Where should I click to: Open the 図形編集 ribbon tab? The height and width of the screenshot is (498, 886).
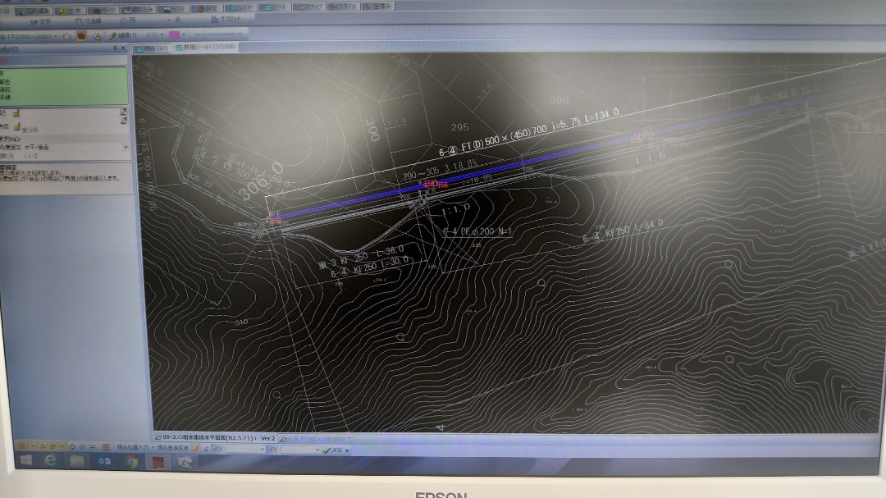pyautogui.click(x=35, y=11)
